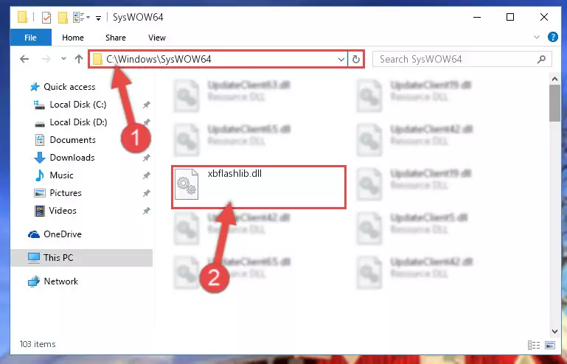
Task: Click the pin icon next to Local Disk (C:)
Action: click(x=146, y=105)
